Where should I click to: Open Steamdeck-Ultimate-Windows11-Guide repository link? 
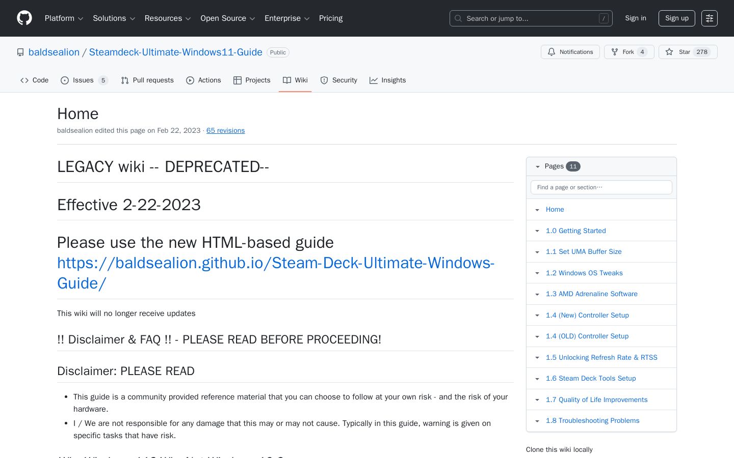pyautogui.click(x=176, y=52)
